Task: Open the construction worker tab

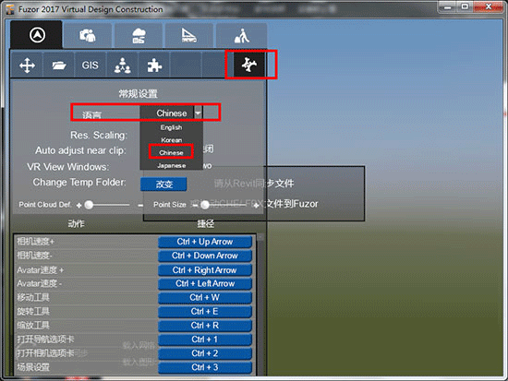Action: [x=242, y=36]
